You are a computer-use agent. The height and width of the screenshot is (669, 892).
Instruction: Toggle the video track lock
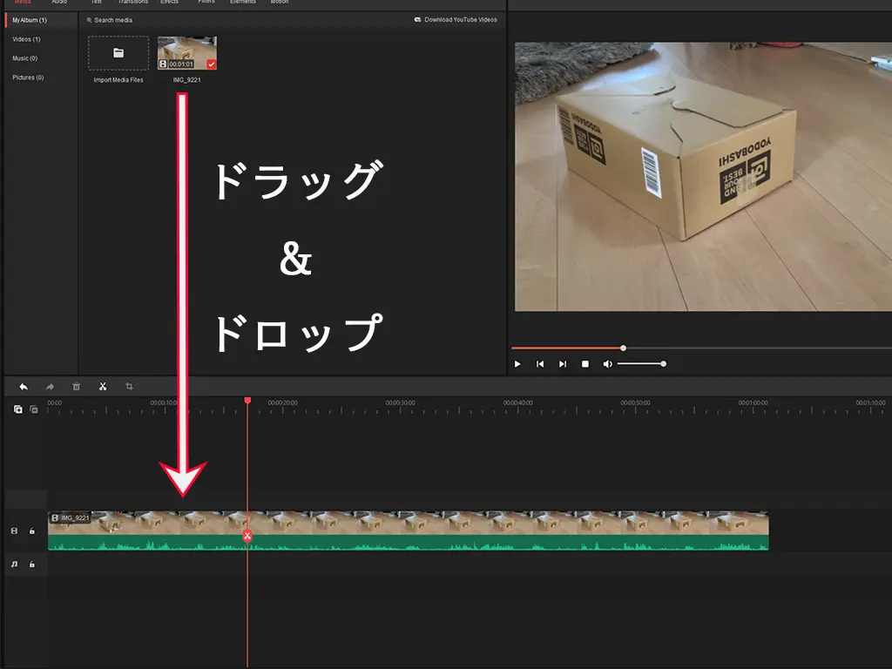[x=32, y=530]
